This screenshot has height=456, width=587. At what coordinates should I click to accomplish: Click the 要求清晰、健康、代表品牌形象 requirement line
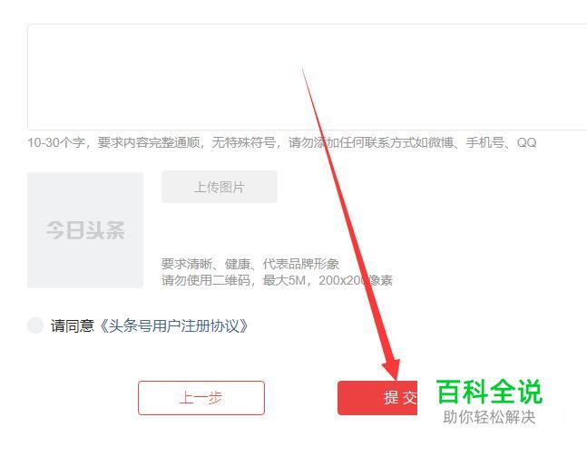(x=250, y=264)
